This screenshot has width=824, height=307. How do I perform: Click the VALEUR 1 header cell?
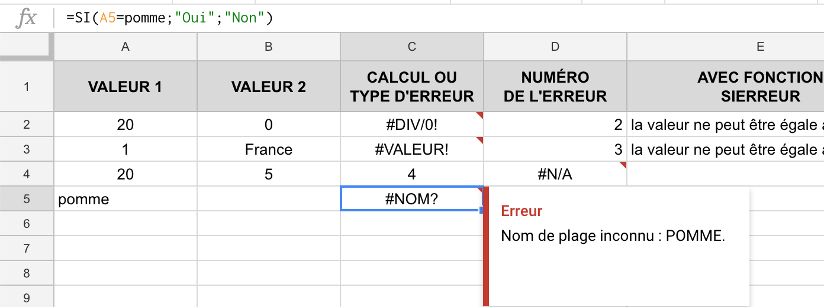point(125,87)
